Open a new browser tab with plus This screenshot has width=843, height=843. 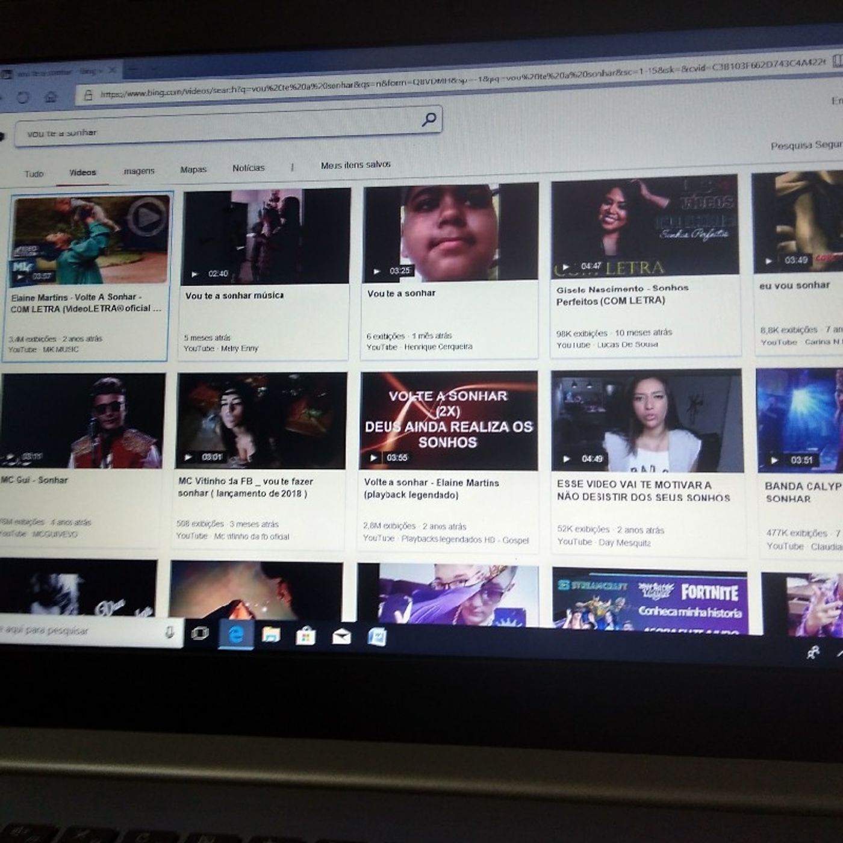click(x=133, y=70)
